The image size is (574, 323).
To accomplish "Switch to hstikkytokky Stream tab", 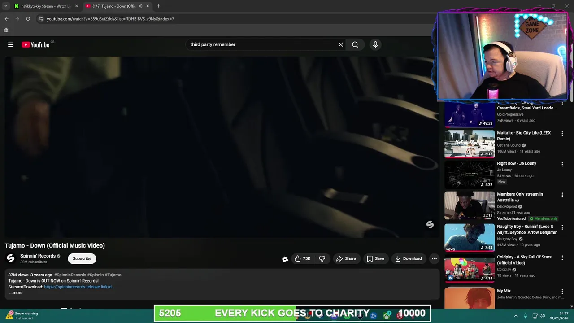I will click(46, 6).
